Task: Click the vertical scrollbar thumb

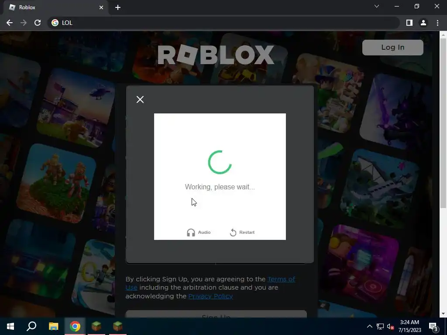Action: click(x=443, y=123)
